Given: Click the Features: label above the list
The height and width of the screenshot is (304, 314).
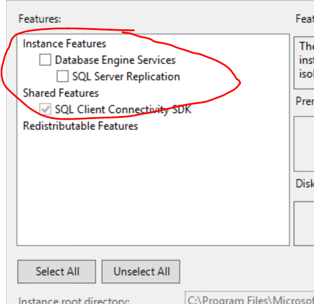Looking at the screenshot, I should click(40, 19).
